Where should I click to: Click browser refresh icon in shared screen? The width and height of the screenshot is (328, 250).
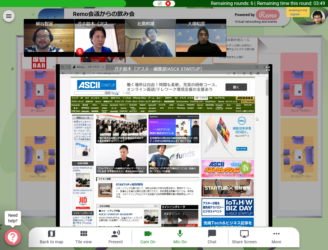point(77,73)
